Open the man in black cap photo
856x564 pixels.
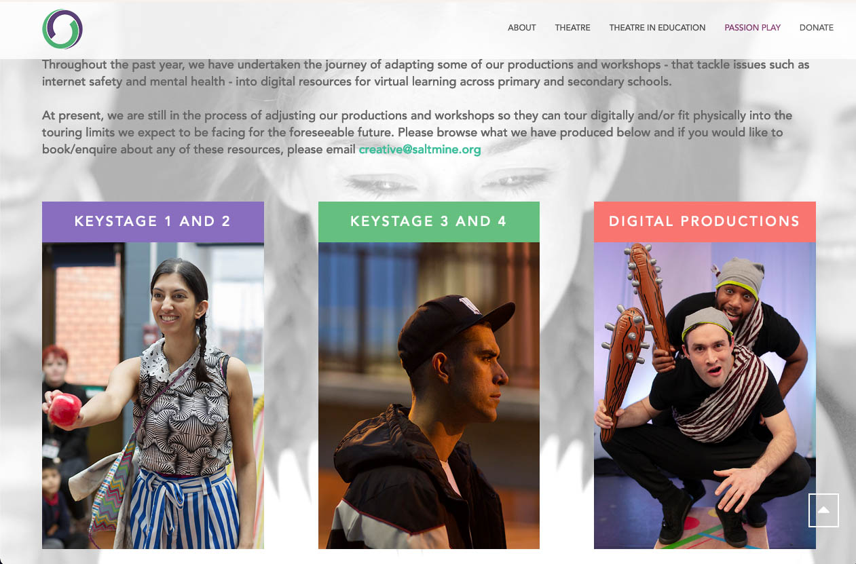[x=429, y=396]
